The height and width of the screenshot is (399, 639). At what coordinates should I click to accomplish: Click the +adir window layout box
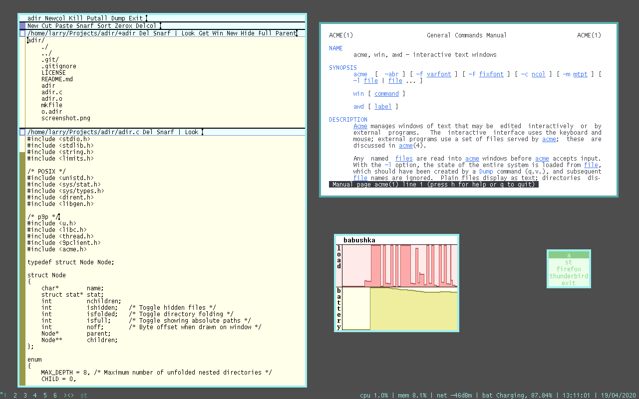[22, 33]
